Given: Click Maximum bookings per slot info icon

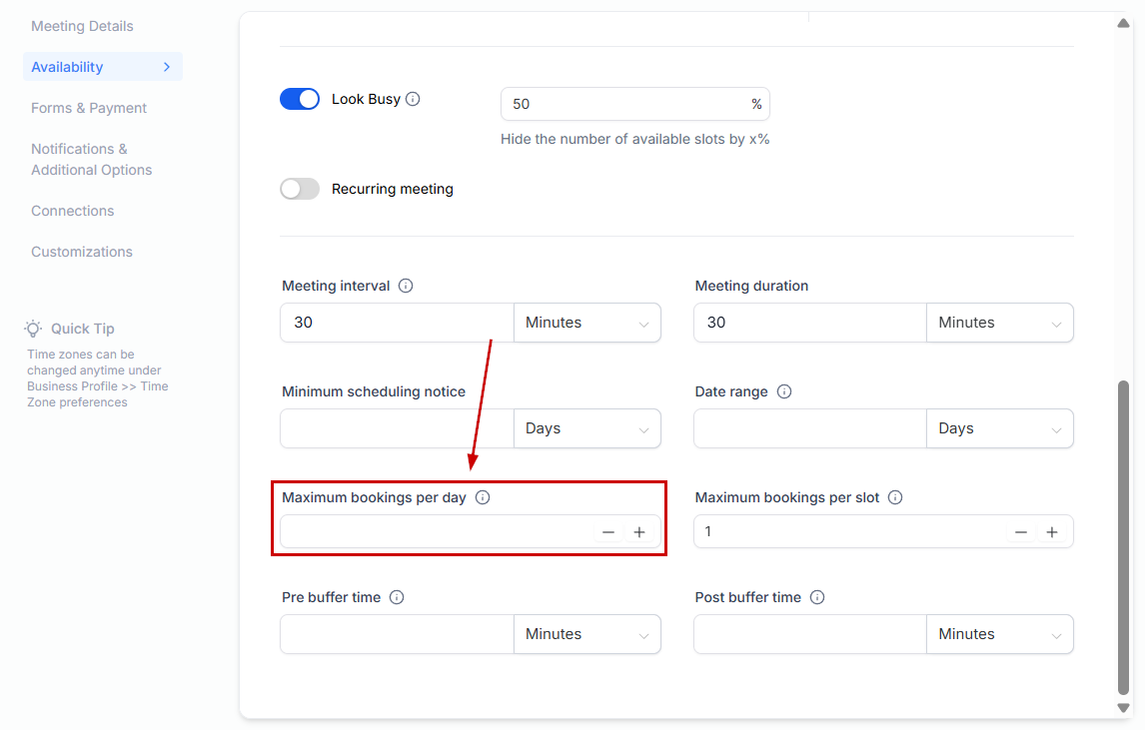Looking at the screenshot, I should click(895, 497).
